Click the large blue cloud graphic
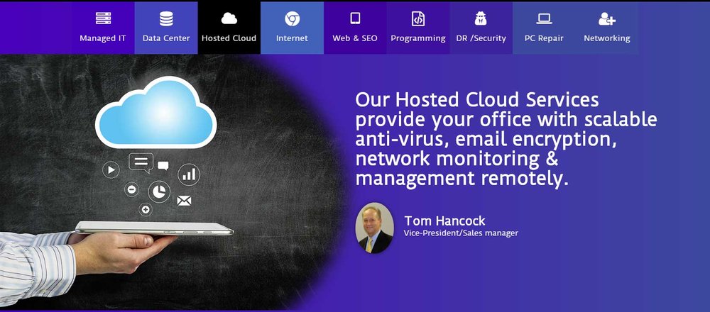Viewport: 710px width, 312px height. (x=155, y=112)
